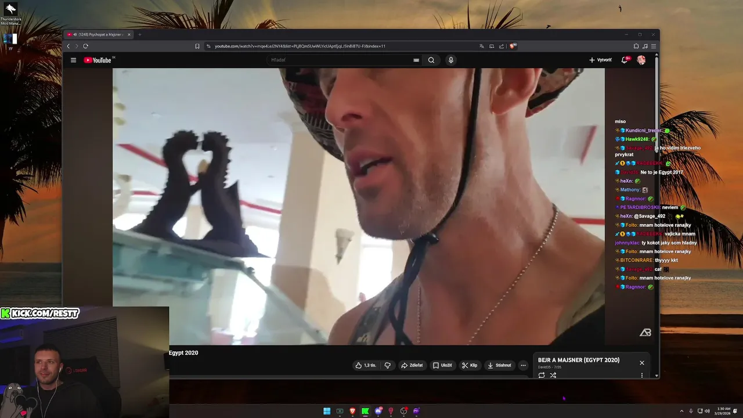This screenshot has height=418, width=743.
Task: Save the video with Uložiť
Action: (442, 365)
